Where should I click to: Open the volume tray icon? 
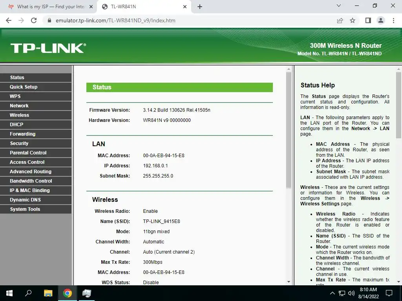coord(351,293)
